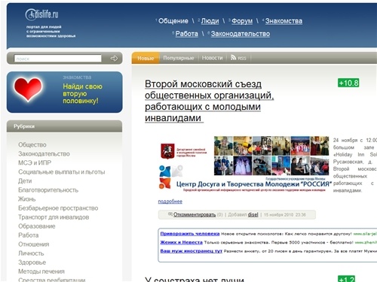
Task: Click the search arrow button
Action: (114, 59)
